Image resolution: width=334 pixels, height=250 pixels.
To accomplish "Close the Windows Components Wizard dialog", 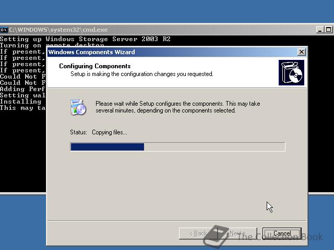I will 302,52.
